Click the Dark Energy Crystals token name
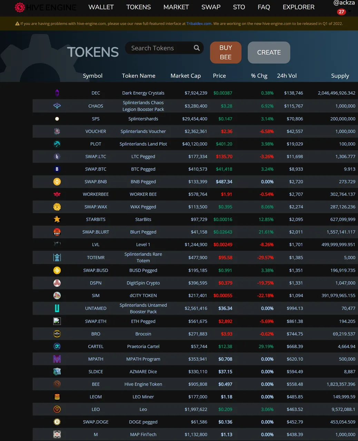This screenshot has width=358, height=441. 143,93
